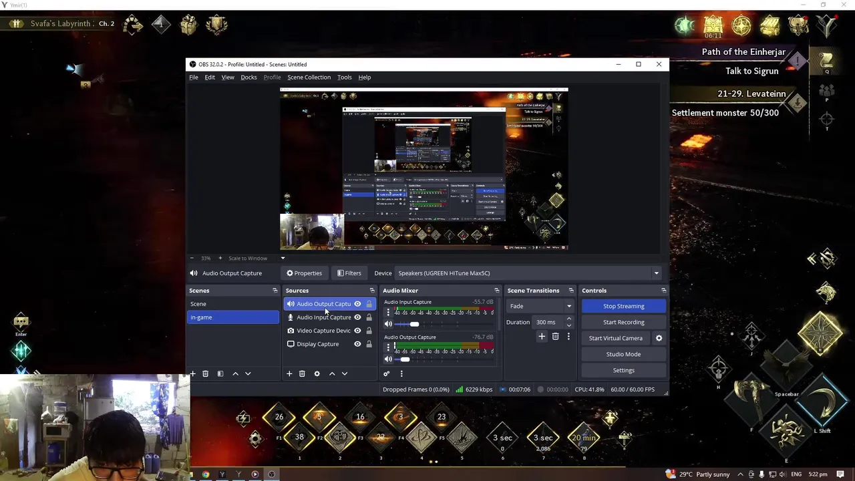Screen dimensions: 855x481
Task: Open advanced audio properties gears icon
Action: point(386,373)
